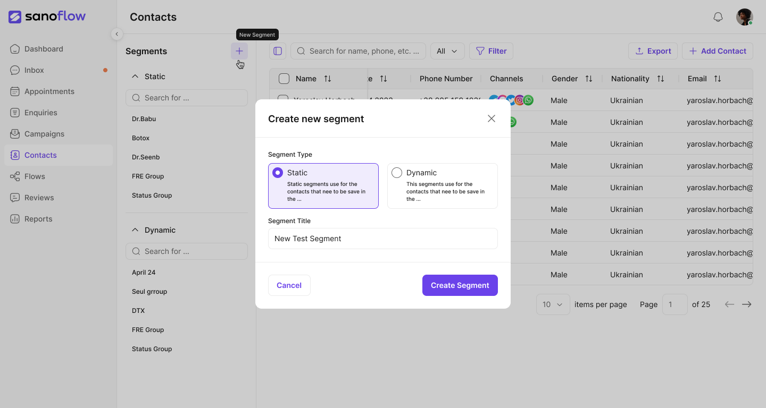The image size is (766, 408).
Task: Click the Create Segment button
Action: (x=460, y=285)
